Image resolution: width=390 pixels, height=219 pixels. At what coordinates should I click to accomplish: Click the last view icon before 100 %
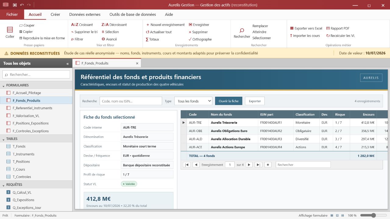(343, 215)
